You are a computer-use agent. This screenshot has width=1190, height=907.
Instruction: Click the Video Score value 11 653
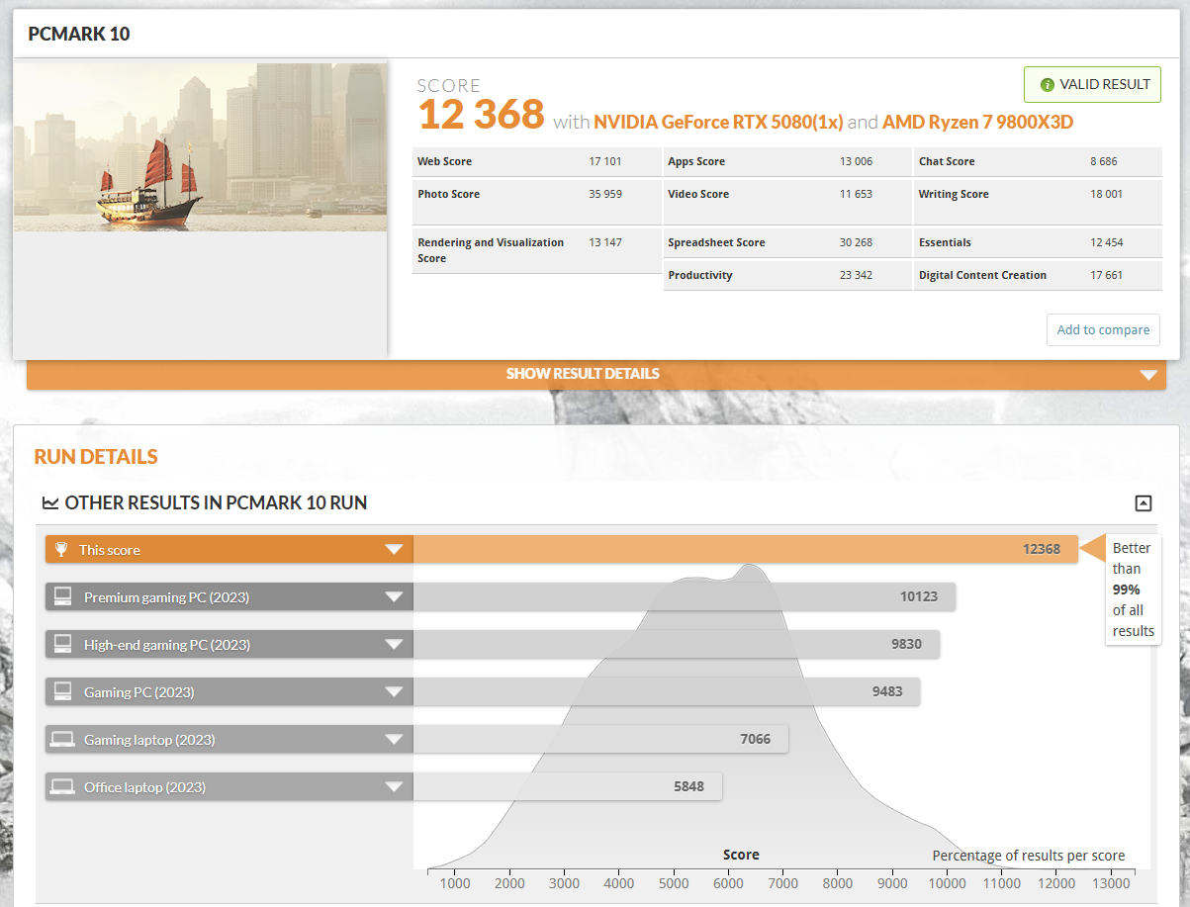point(857,194)
